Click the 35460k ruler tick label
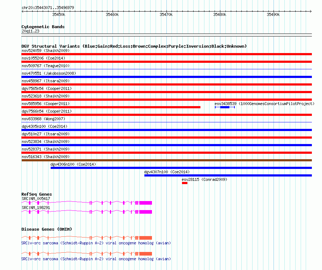Image resolution: width=322 pixels, height=270 pixels. (x=112, y=14)
